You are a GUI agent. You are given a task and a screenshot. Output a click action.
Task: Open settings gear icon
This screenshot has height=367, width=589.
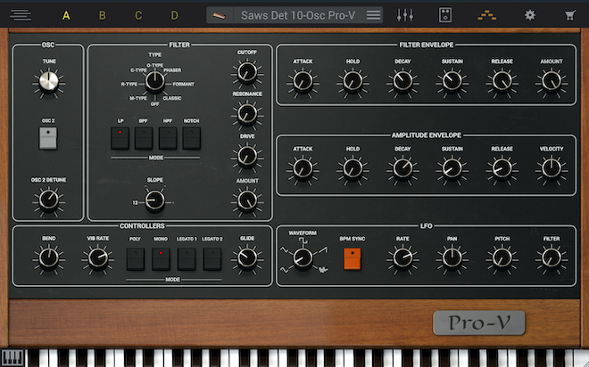(530, 15)
